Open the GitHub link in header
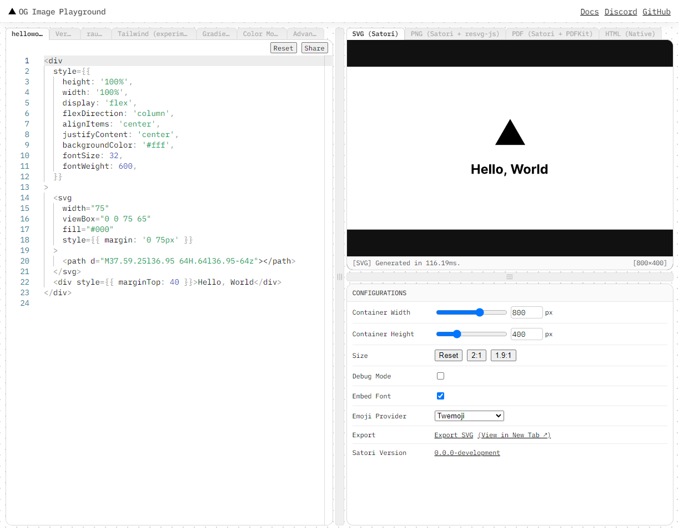The width and height of the screenshot is (679, 531). tap(656, 12)
